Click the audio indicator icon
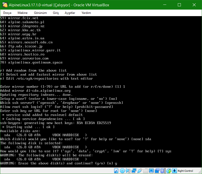This screenshot has height=174, width=202. pos(128,171)
